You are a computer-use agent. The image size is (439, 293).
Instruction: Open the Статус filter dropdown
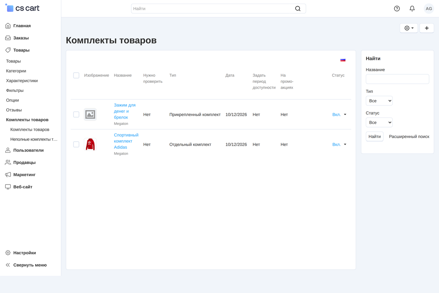[379, 122]
